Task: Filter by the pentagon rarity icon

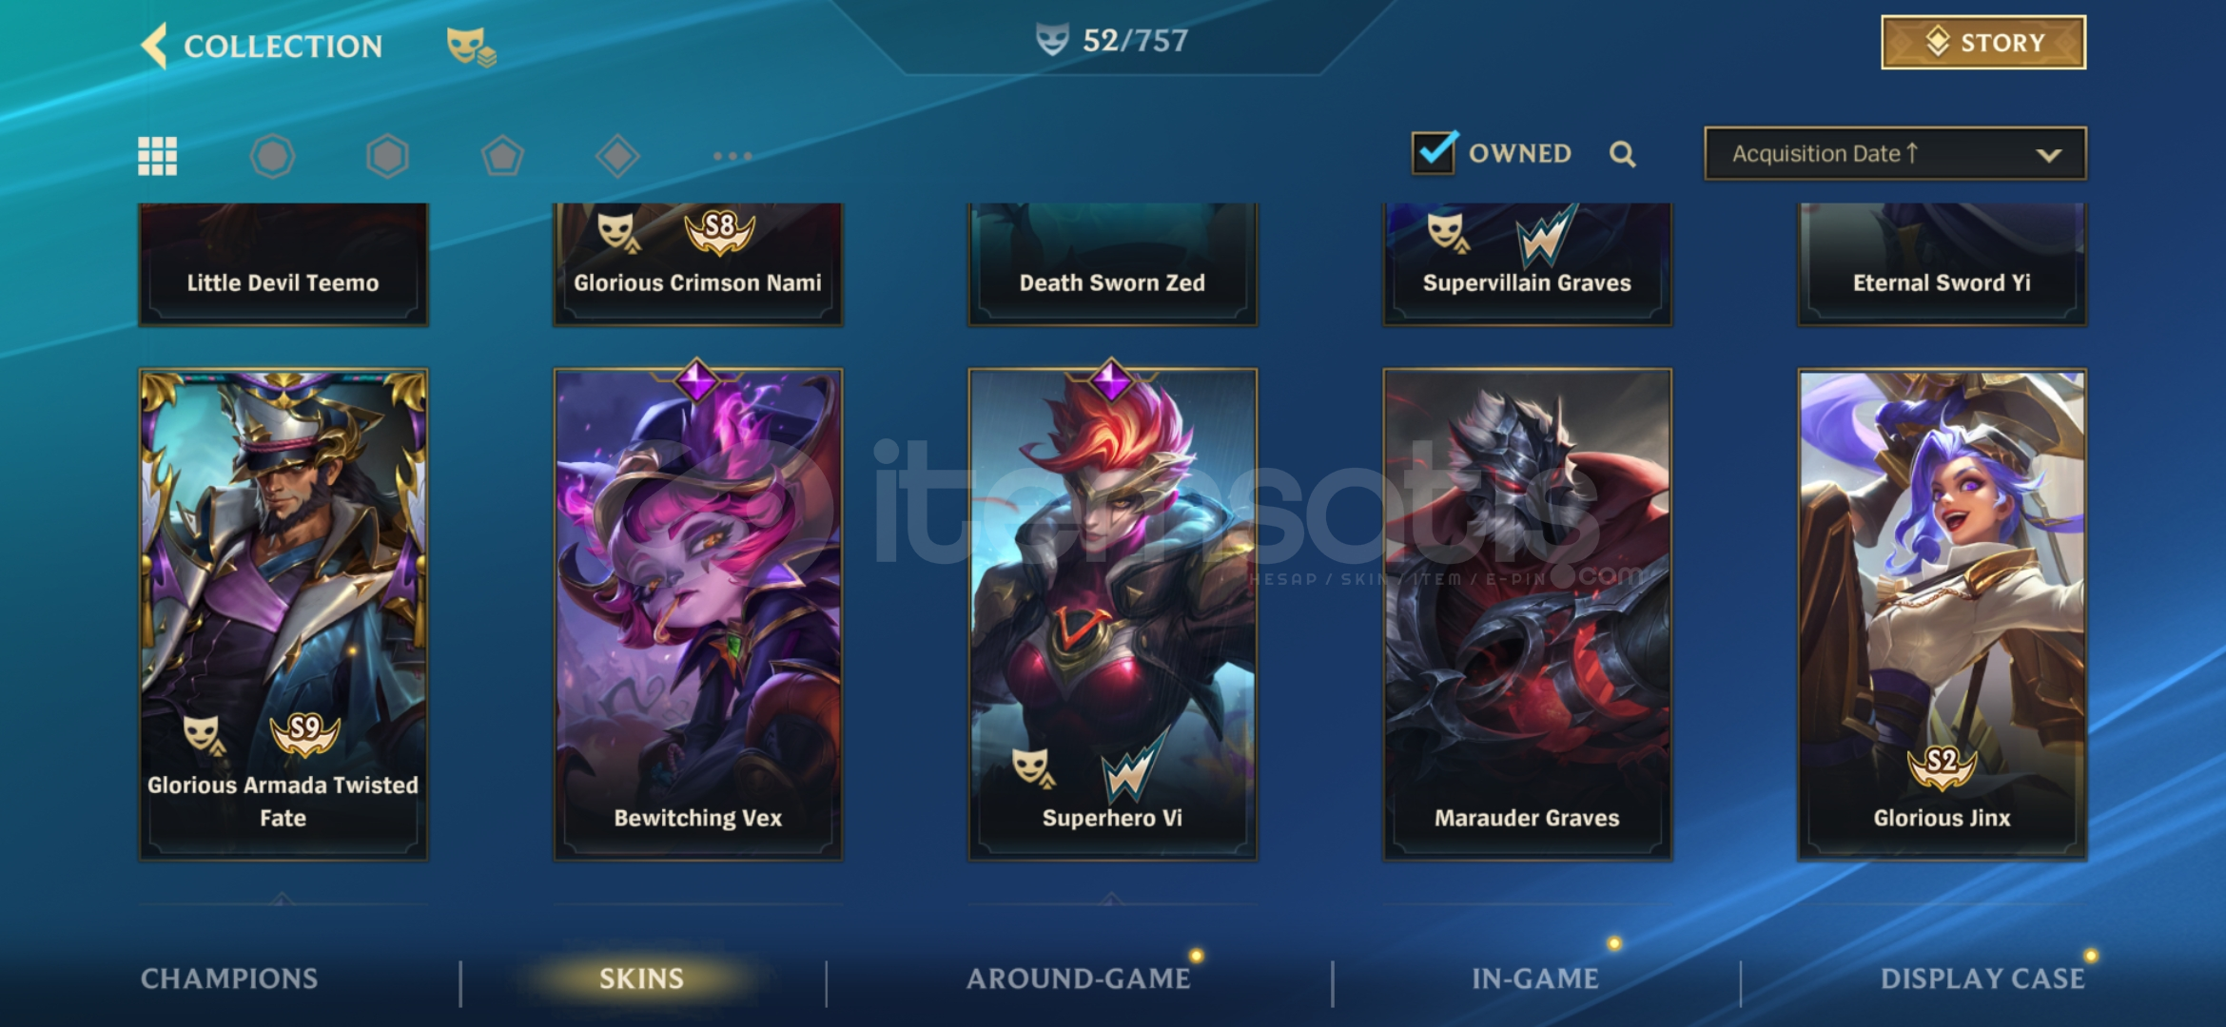Action: [x=502, y=156]
